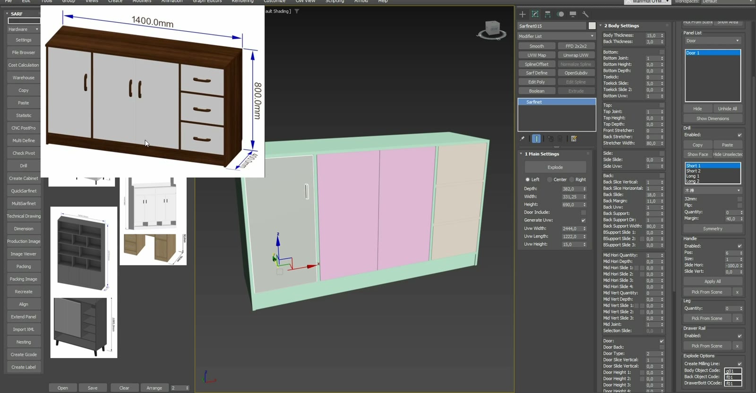Open the Scripting menu
The width and height of the screenshot is (756, 393).
point(335,1)
